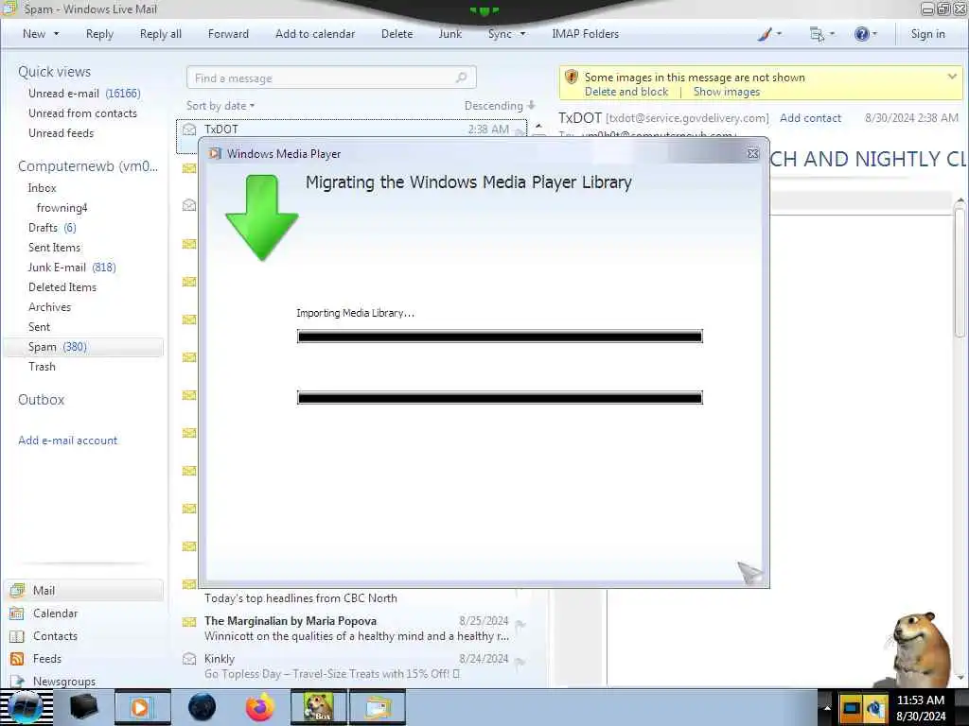Open the Inbox folder

pos(42,188)
